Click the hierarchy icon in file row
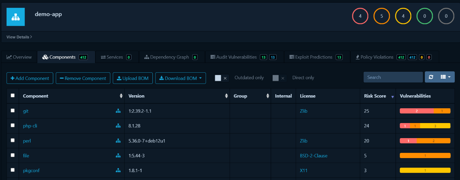The height and width of the screenshot is (180, 460). click(x=118, y=155)
